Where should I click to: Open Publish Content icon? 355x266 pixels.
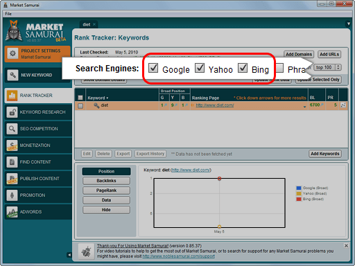pos(12,179)
